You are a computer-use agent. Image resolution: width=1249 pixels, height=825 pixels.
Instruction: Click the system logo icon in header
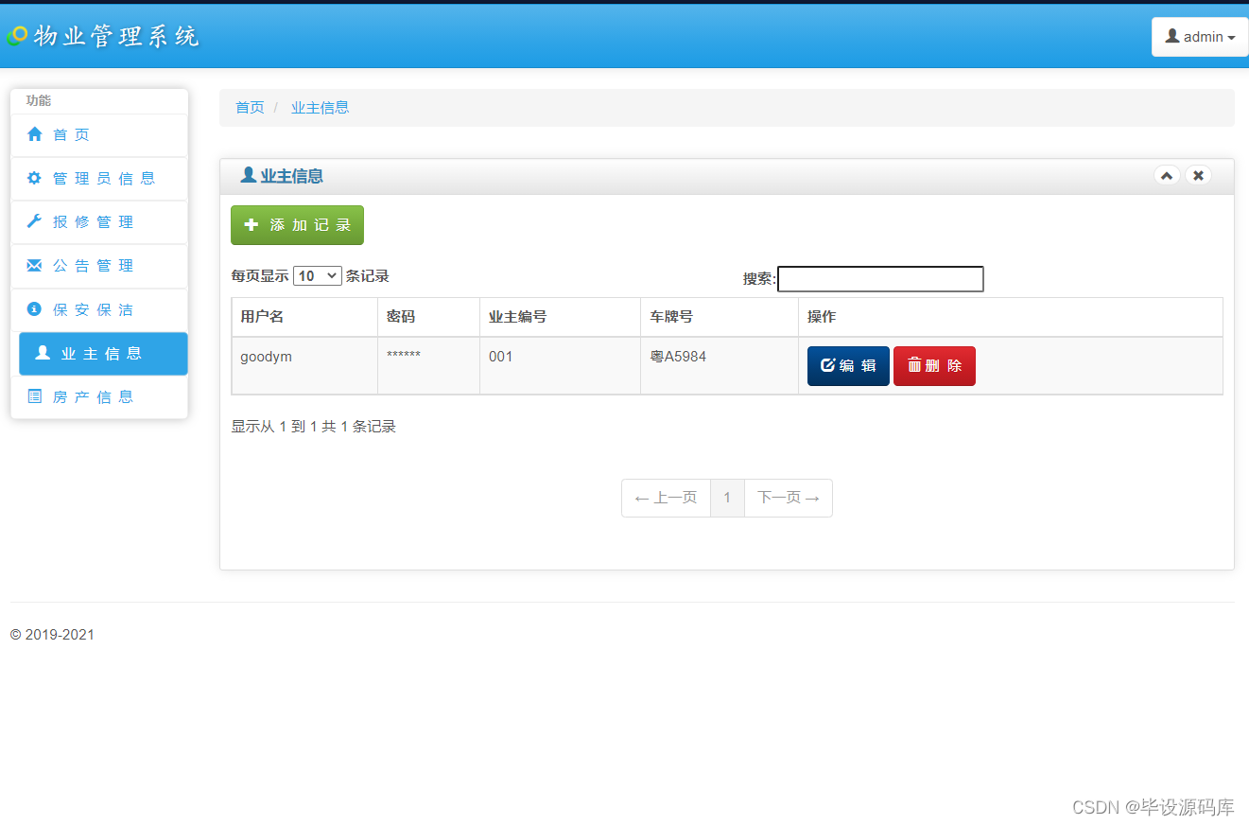17,36
